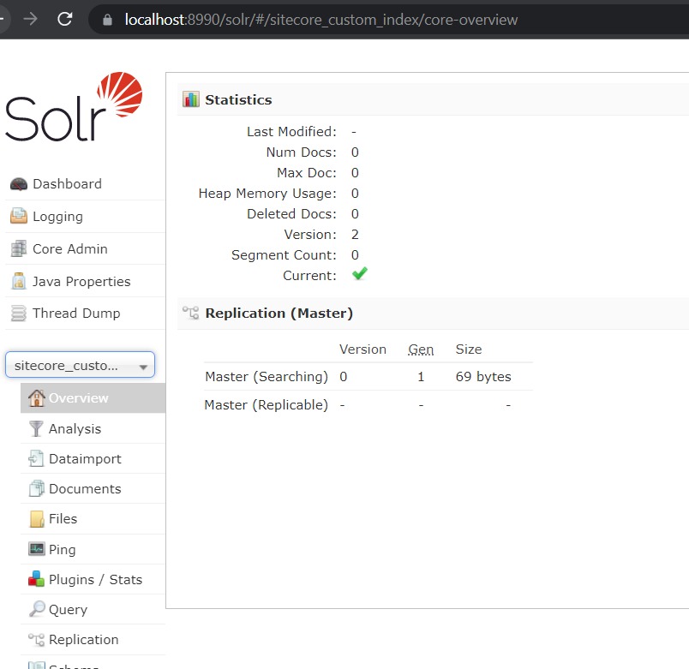Click the Master (Replicable) row label
689x669 pixels.
(x=267, y=405)
